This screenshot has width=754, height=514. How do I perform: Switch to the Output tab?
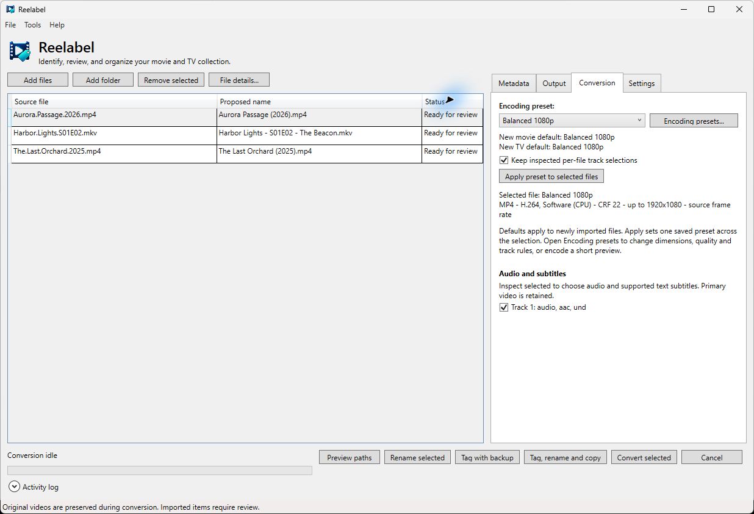click(554, 84)
